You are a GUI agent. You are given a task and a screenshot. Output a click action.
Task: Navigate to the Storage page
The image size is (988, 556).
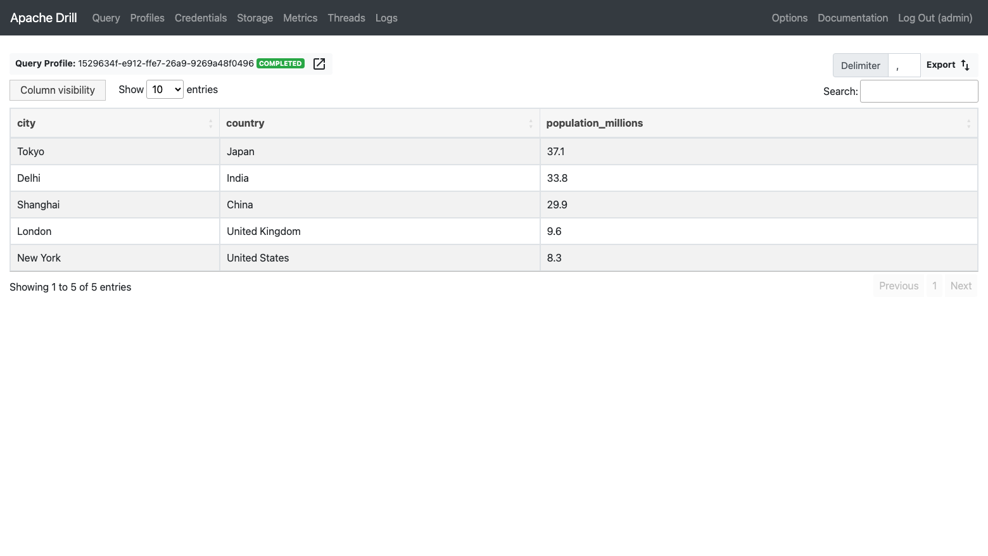(255, 18)
